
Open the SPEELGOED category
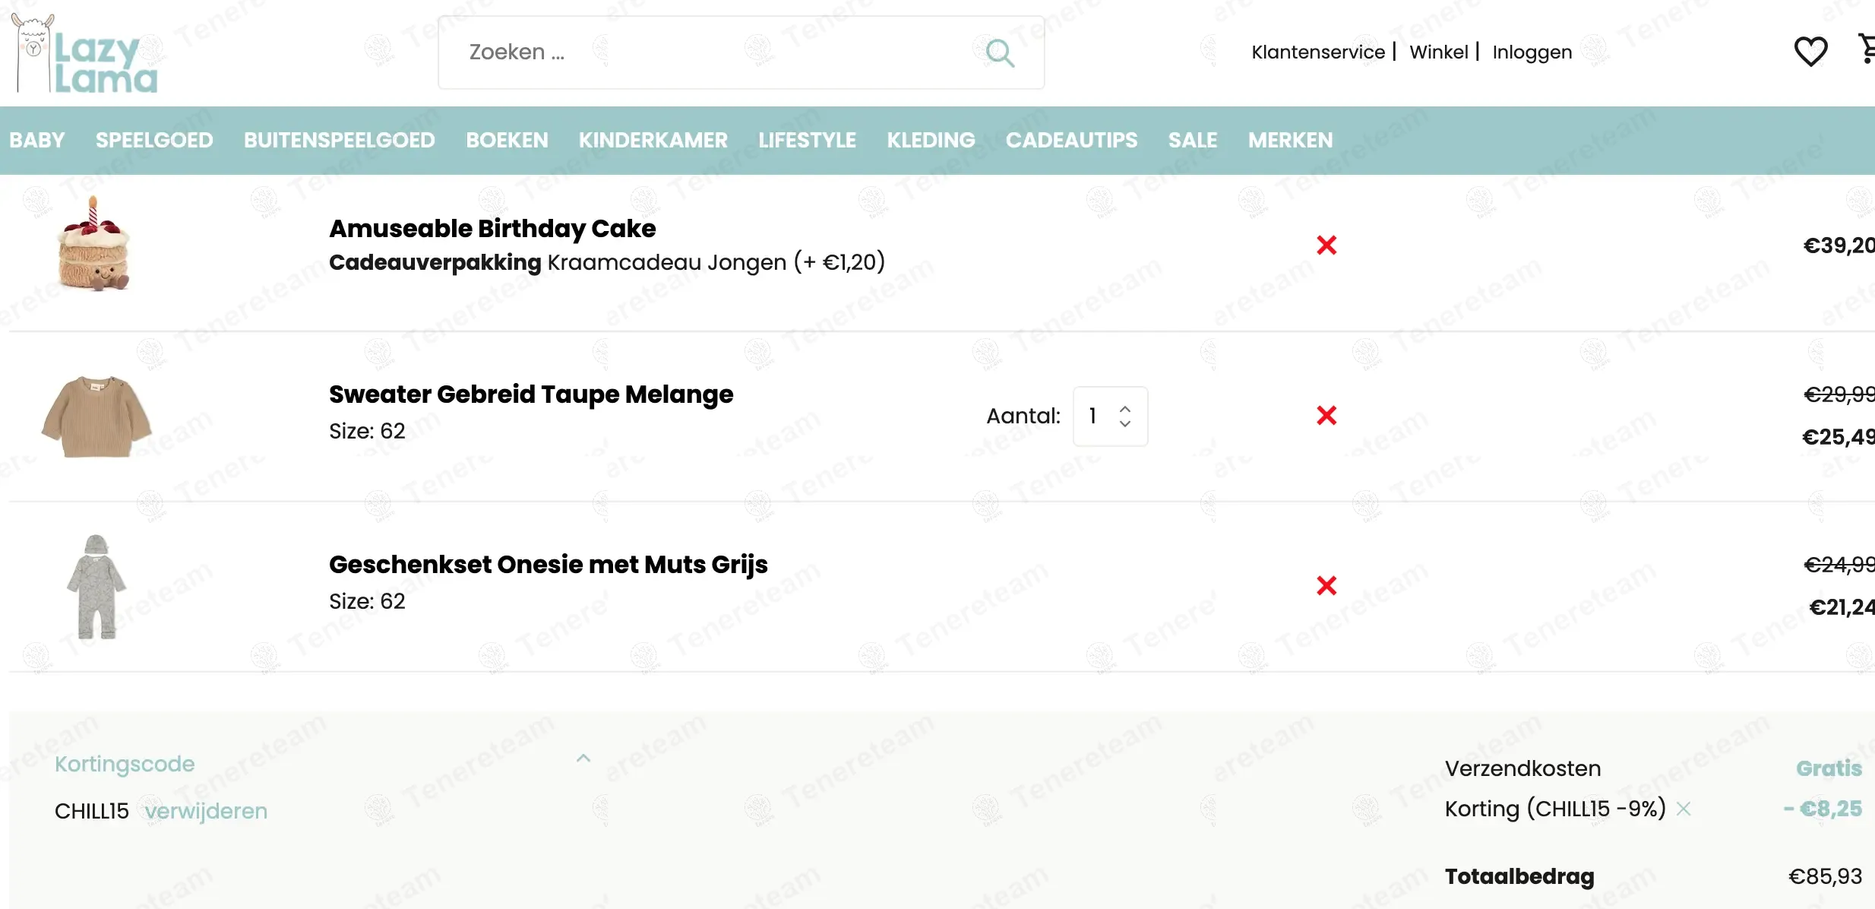point(154,140)
